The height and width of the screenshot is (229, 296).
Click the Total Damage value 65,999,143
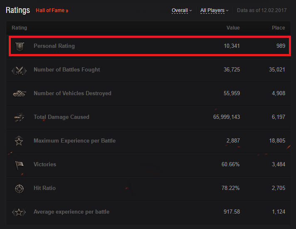(x=227, y=117)
